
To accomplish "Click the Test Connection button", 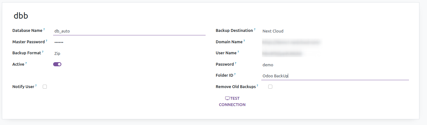I will coord(232,101).
